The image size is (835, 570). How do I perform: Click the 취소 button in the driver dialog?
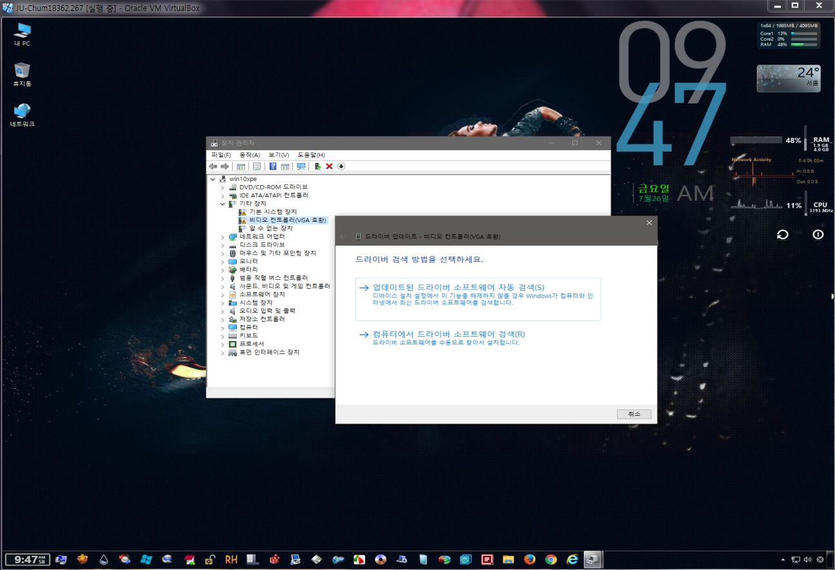click(634, 414)
